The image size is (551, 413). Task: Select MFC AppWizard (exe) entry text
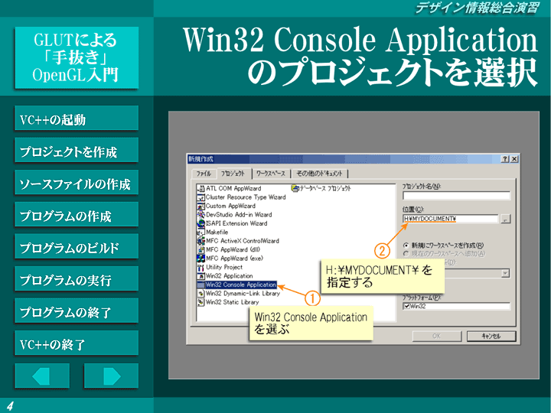[x=234, y=259]
